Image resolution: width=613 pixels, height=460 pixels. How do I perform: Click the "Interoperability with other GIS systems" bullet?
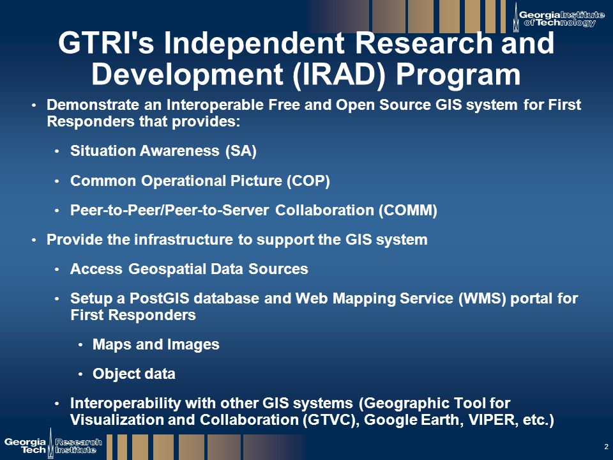click(x=312, y=411)
